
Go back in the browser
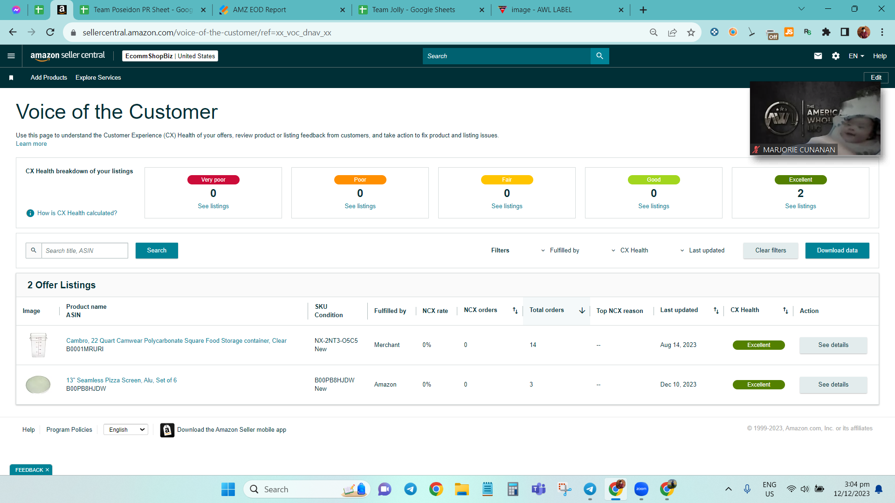(x=13, y=32)
